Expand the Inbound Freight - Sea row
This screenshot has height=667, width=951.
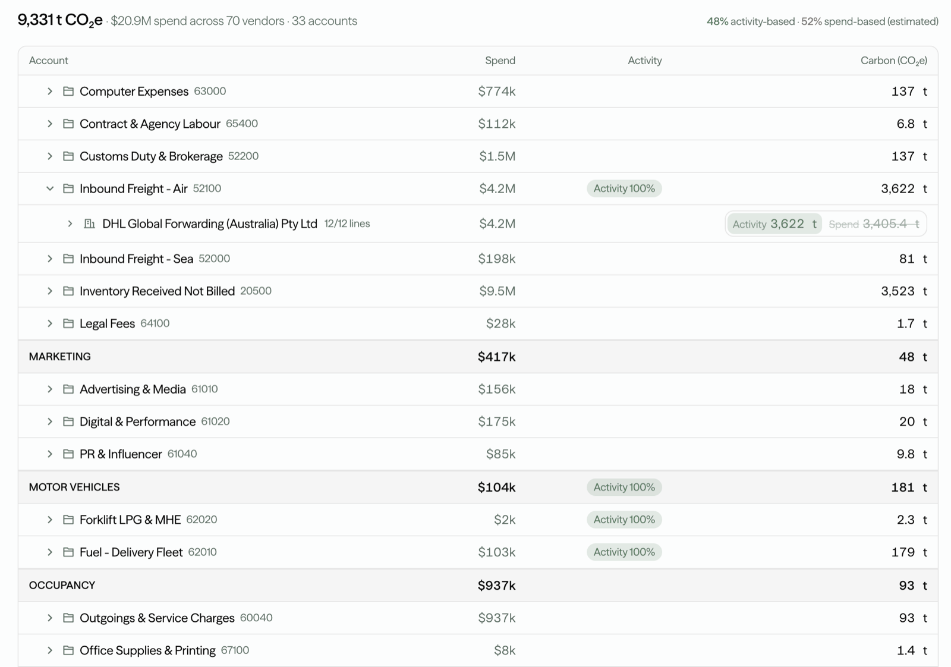50,259
